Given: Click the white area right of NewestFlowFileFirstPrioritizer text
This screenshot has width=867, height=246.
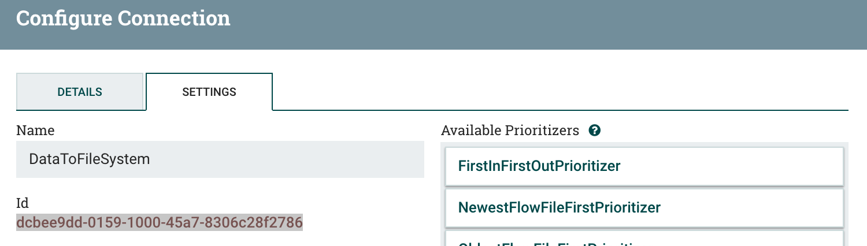Looking at the screenshot, I should coord(751,207).
